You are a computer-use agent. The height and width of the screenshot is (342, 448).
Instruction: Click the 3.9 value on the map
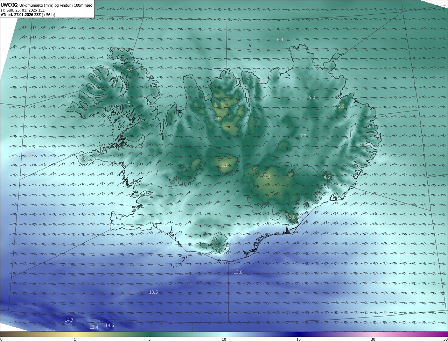[x=341, y=106]
